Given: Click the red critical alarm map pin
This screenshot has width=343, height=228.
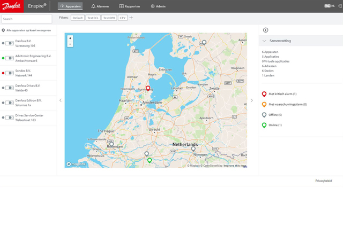Looking at the screenshot, I should coord(148,89).
